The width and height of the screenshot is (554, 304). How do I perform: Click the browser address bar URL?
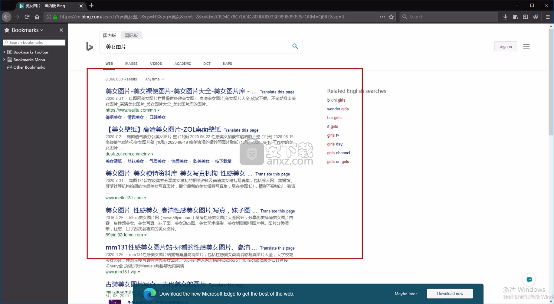[202, 17]
